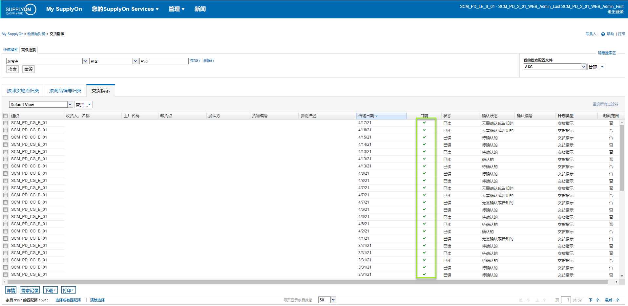Open the Default View dropdown

click(70, 104)
